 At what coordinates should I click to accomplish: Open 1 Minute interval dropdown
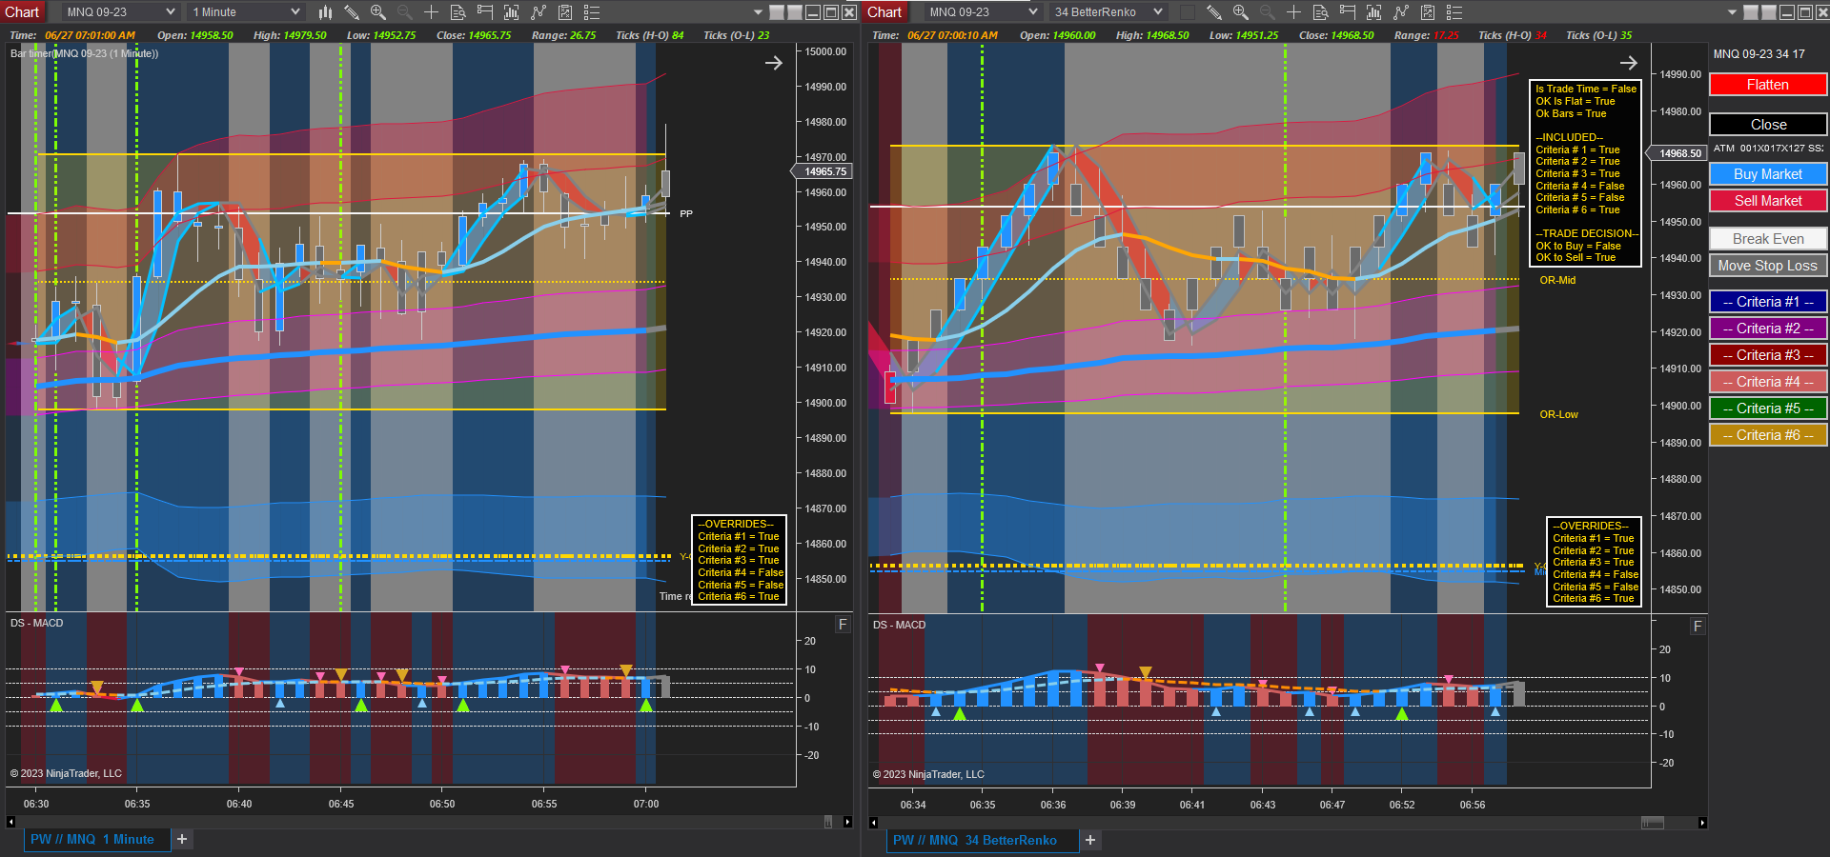click(x=246, y=12)
